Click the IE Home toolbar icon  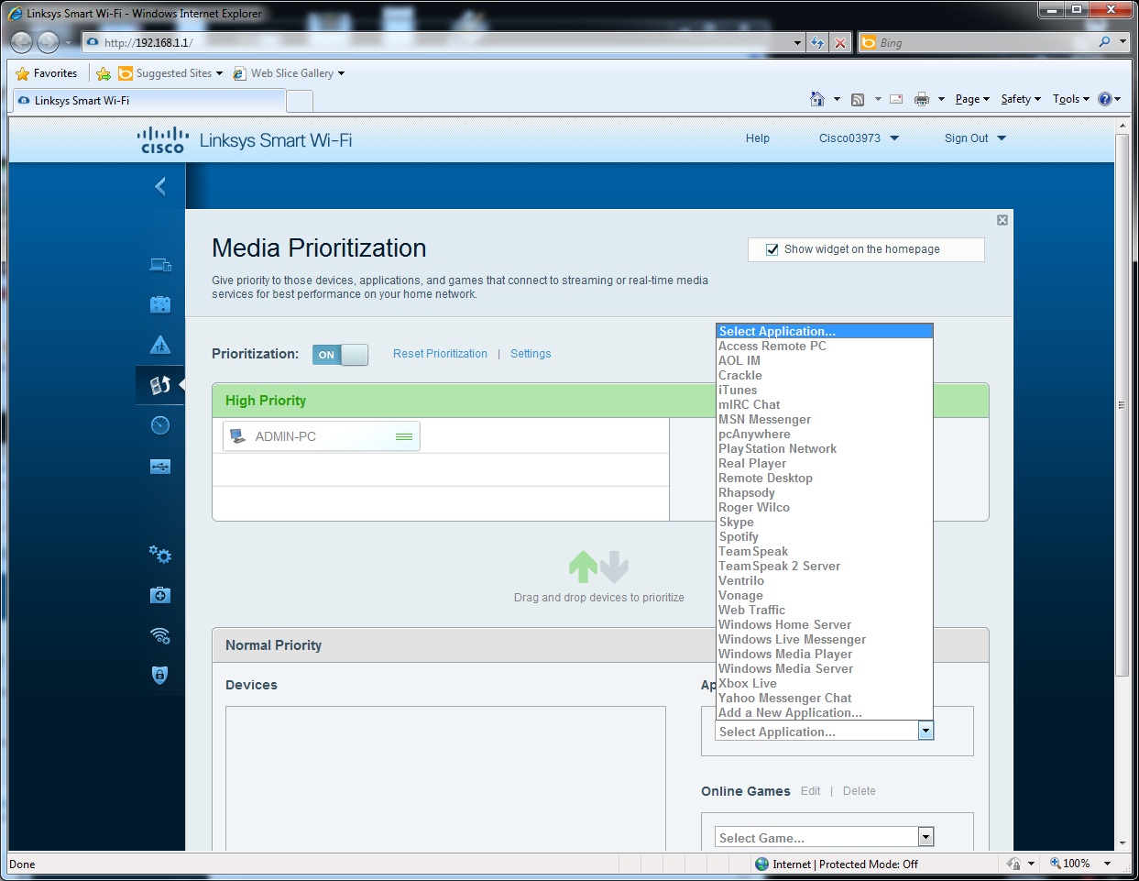click(x=817, y=99)
